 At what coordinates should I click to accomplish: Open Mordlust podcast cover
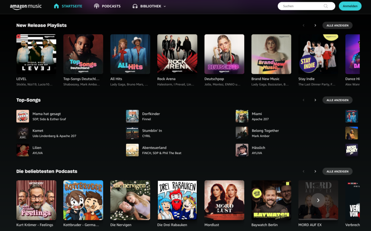tap(224, 200)
